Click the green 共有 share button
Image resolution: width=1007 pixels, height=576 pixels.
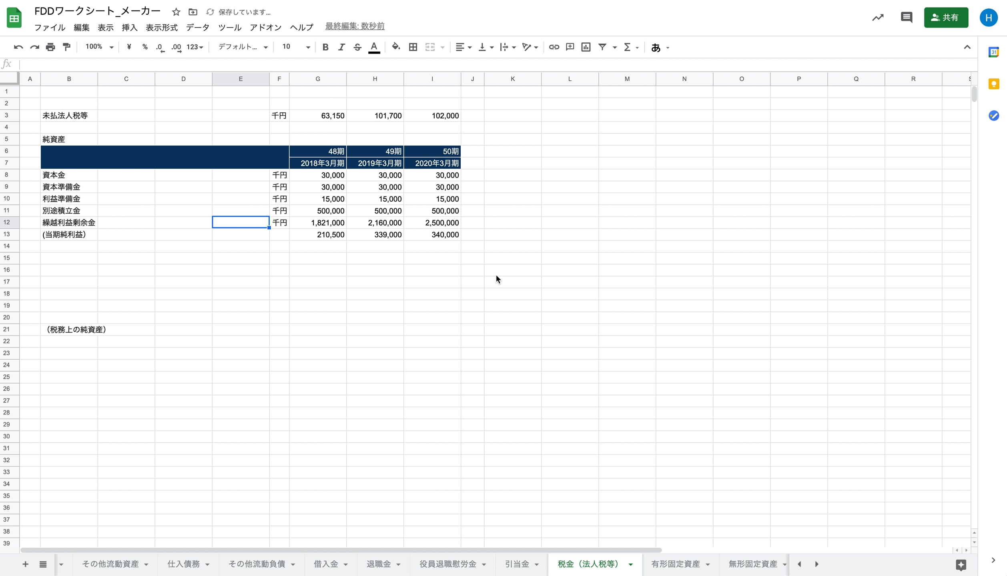(945, 17)
